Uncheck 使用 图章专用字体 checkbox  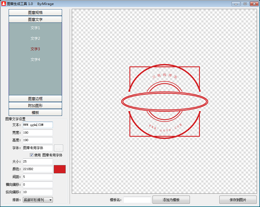click(x=31, y=155)
